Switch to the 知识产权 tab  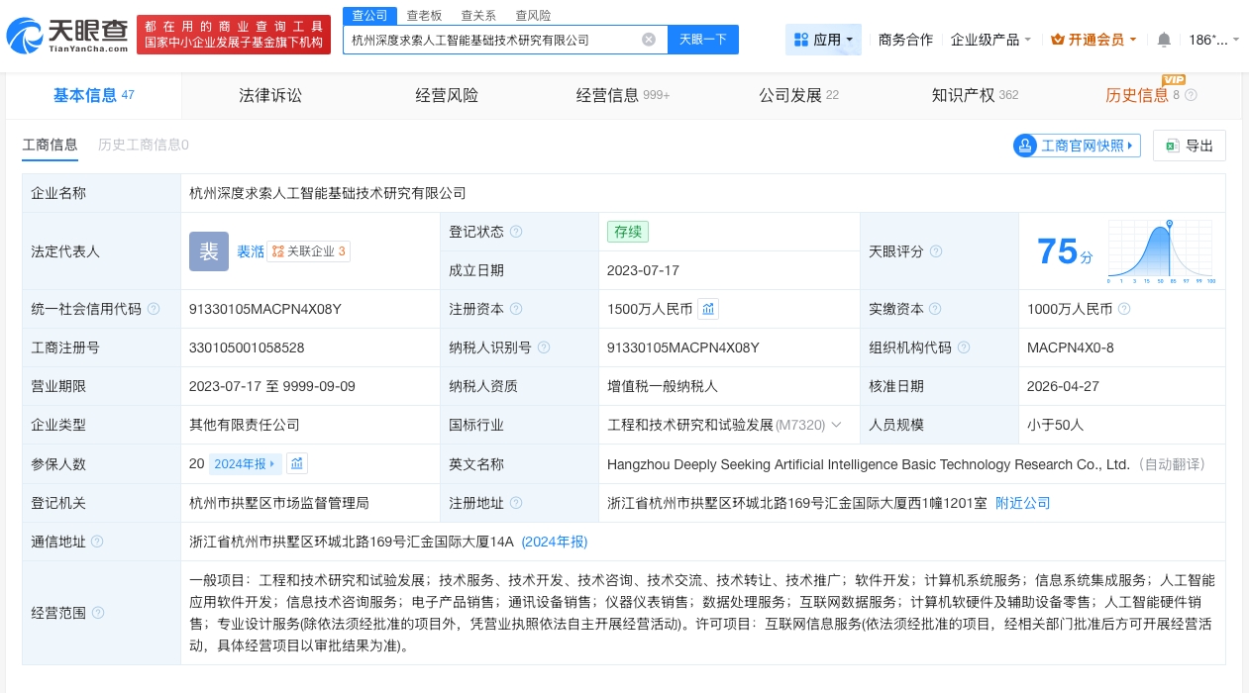point(975,95)
